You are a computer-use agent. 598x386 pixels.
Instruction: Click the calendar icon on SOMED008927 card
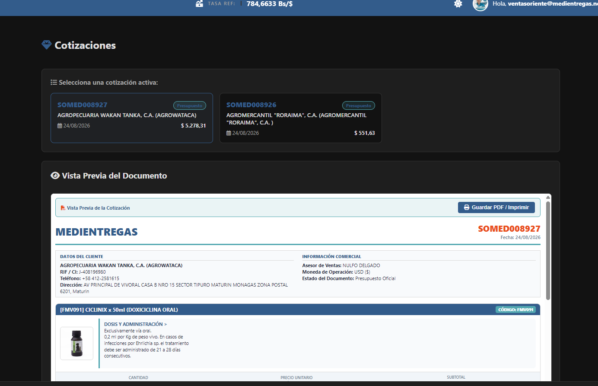click(60, 126)
